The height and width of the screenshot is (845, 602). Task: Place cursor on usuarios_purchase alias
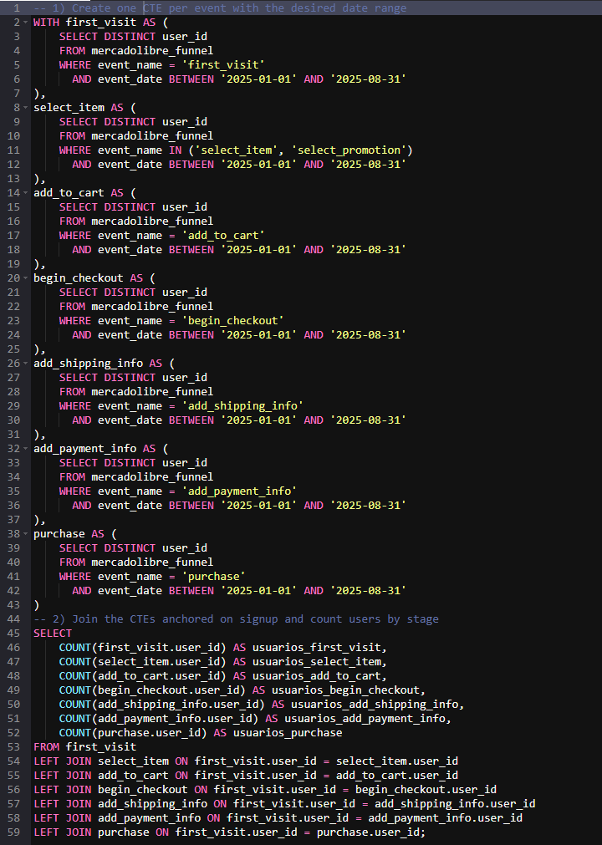point(288,732)
